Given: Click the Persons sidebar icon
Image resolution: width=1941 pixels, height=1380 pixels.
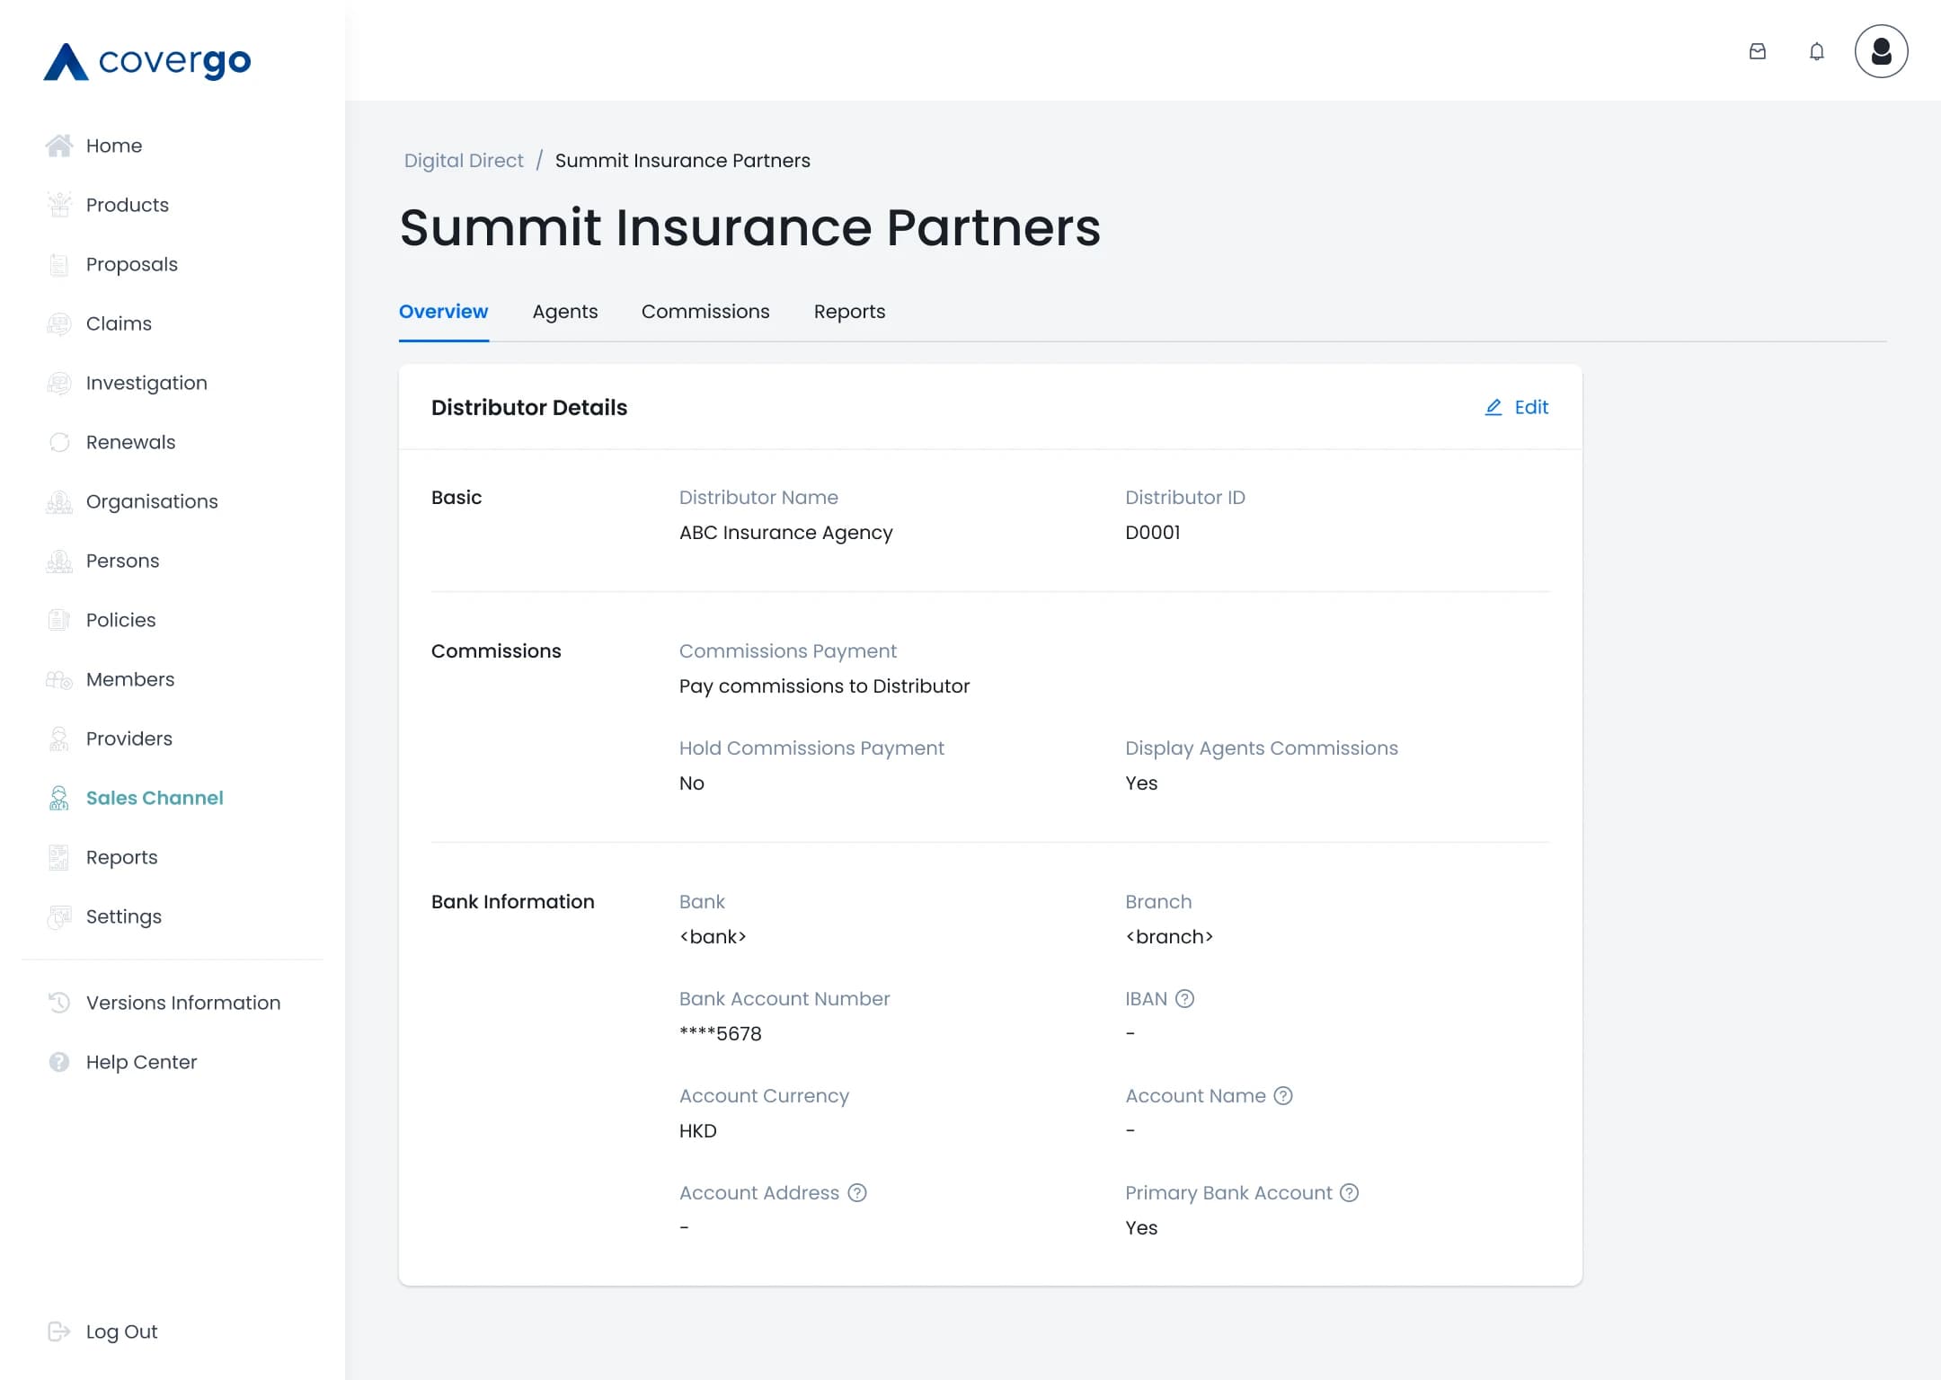Looking at the screenshot, I should (x=59, y=561).
